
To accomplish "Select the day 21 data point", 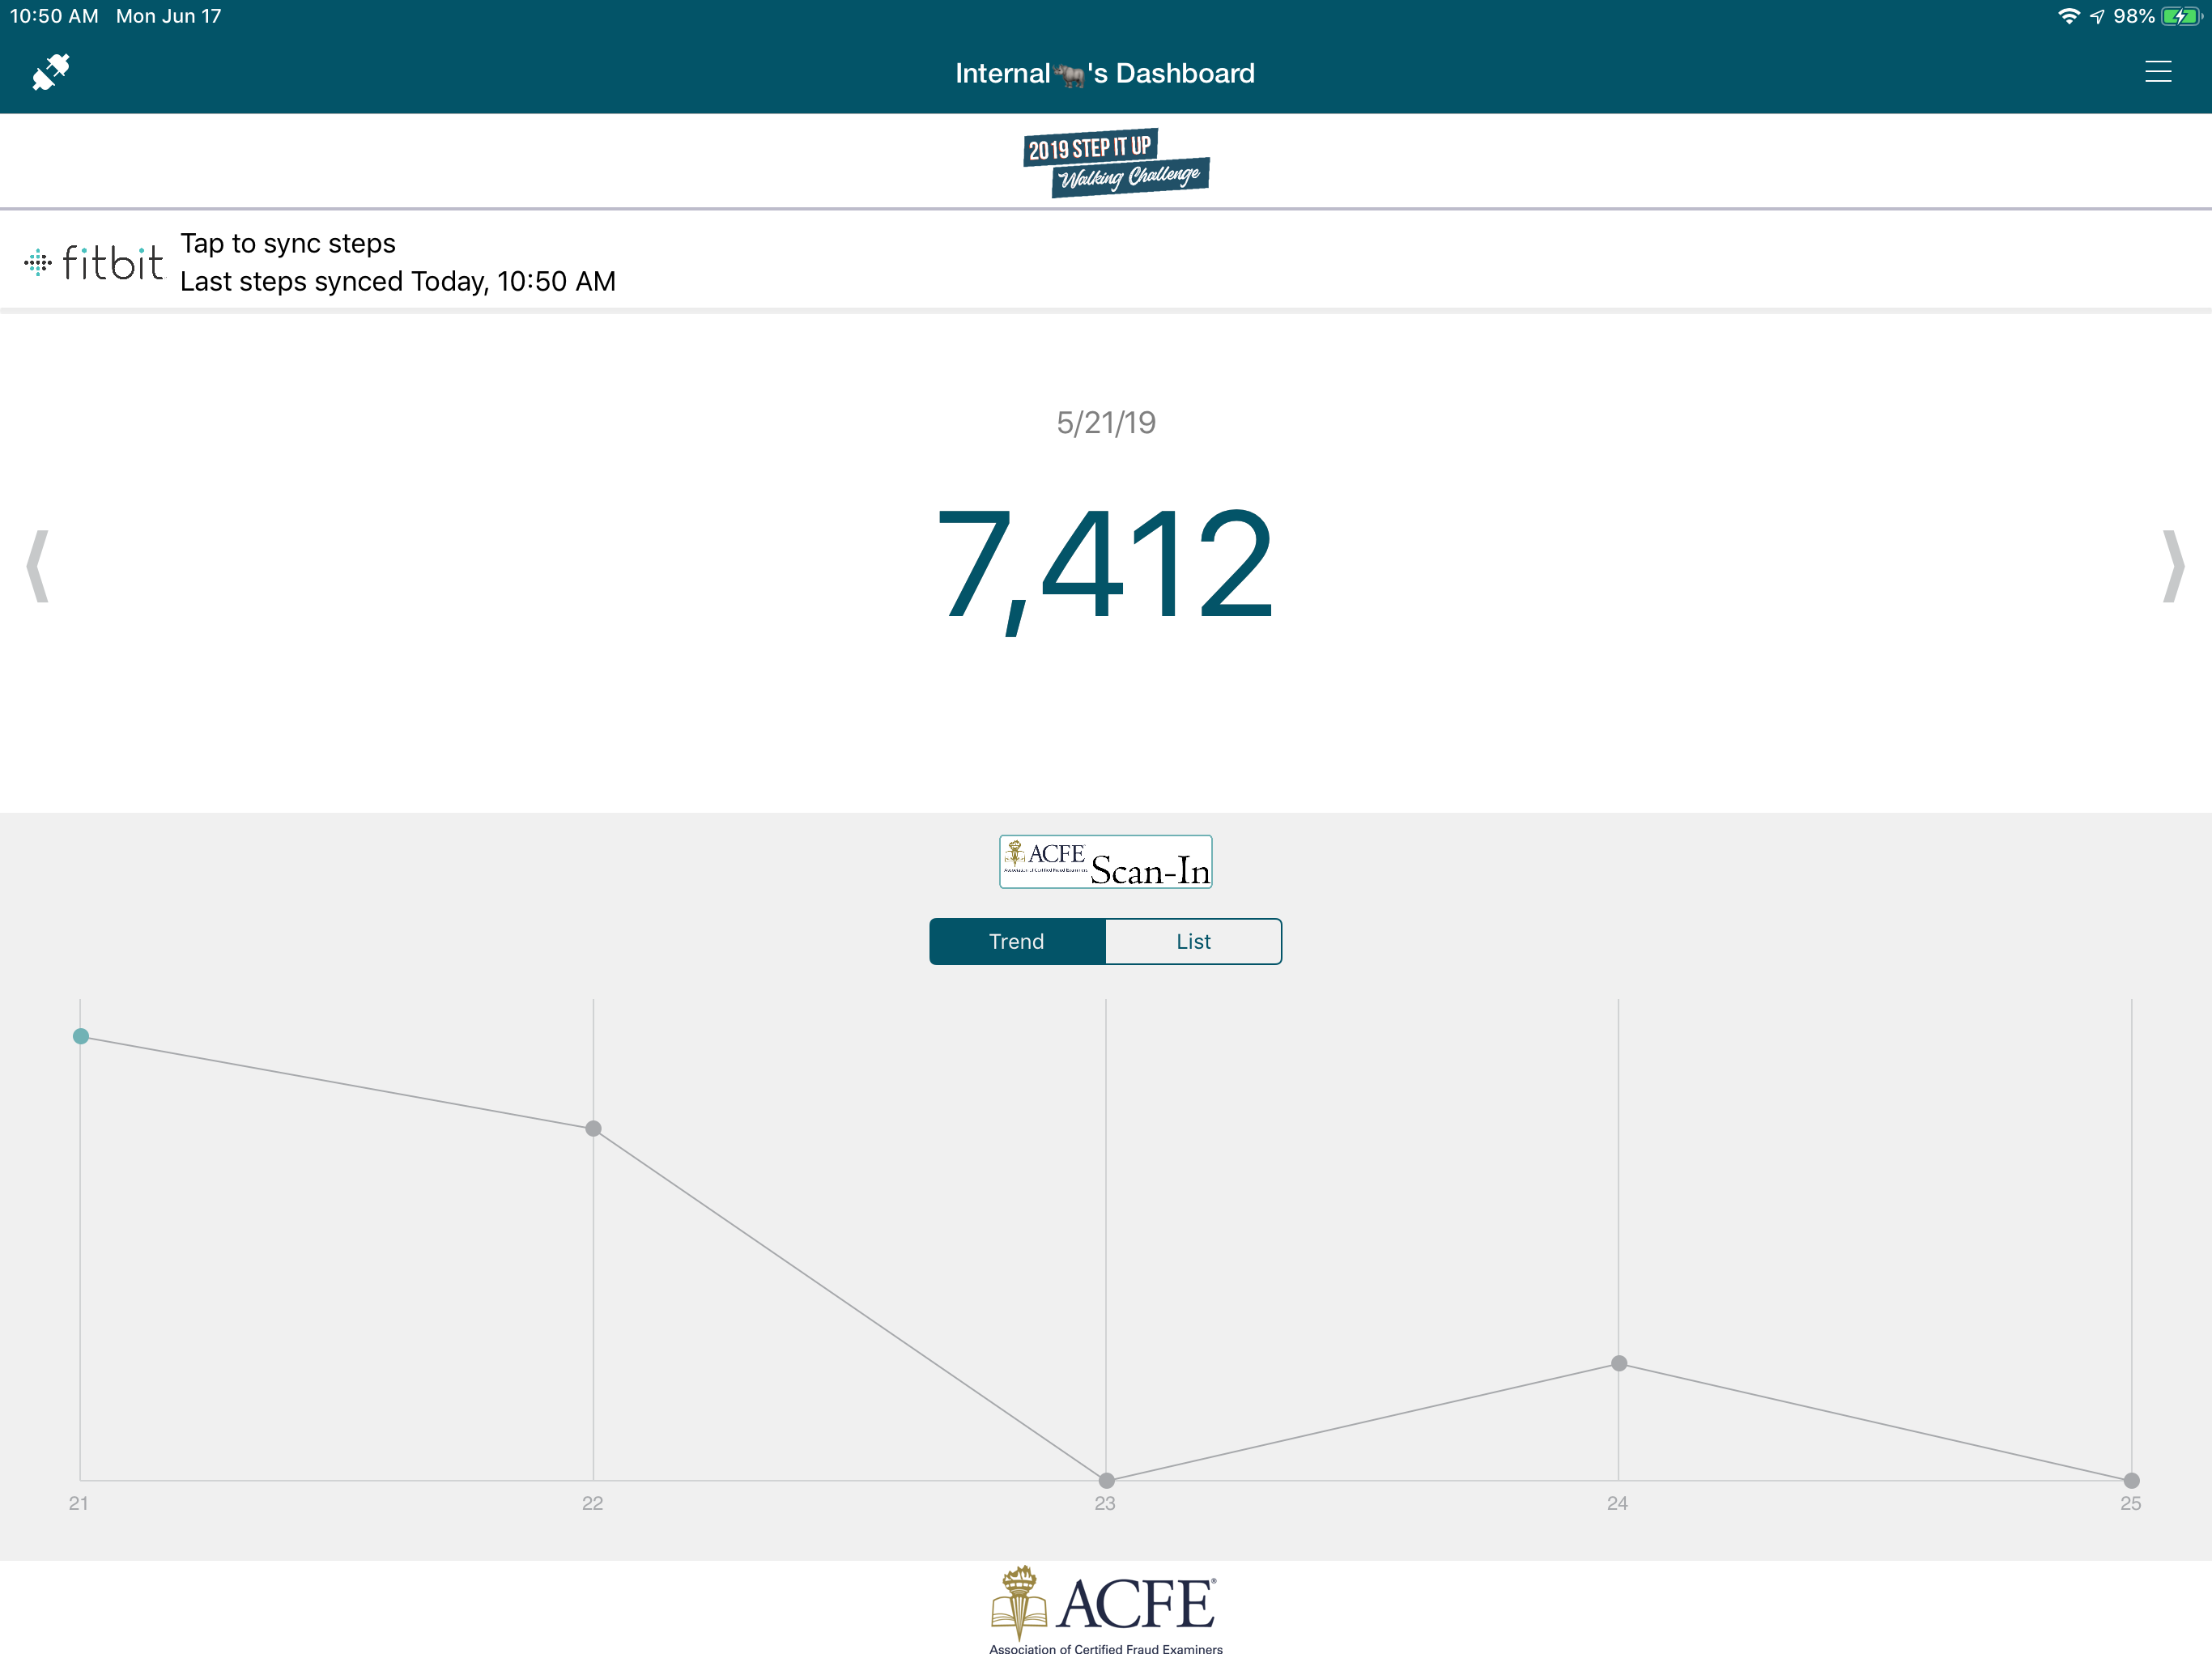I will [x=81, y=1036].
